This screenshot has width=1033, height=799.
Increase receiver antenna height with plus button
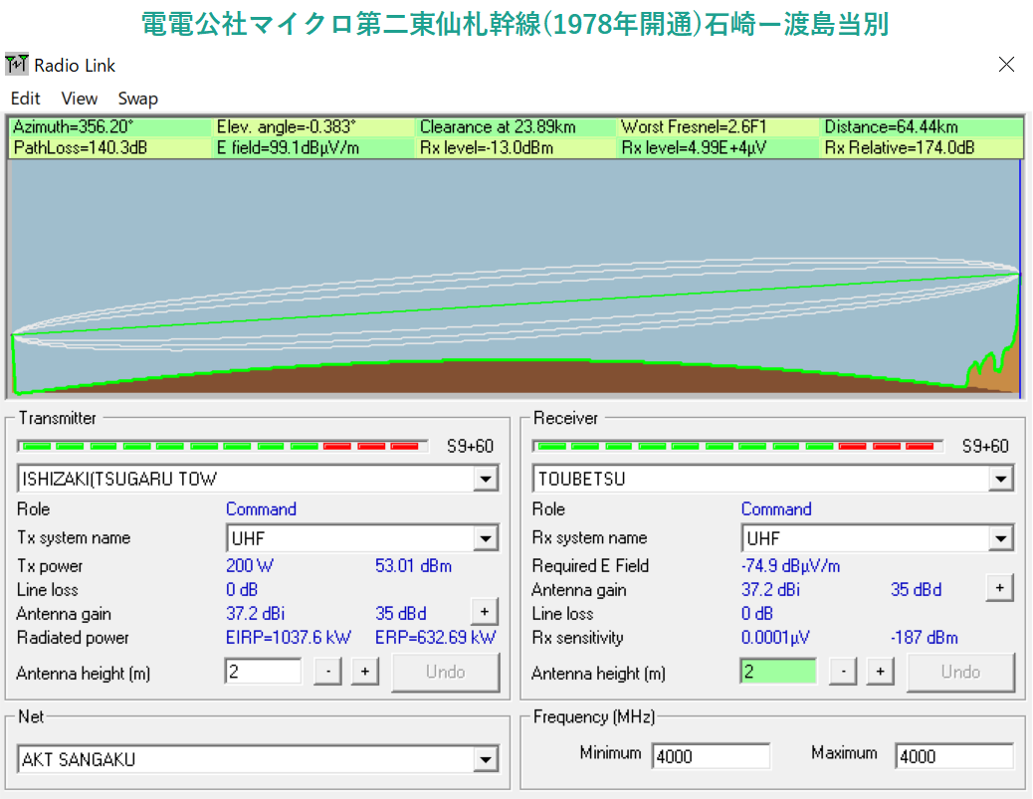[880, 672]
